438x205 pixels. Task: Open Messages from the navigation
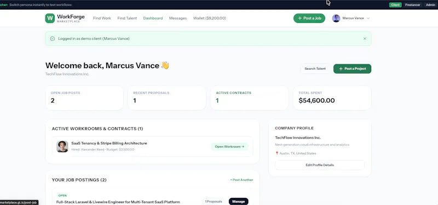(x=177, y=18)
